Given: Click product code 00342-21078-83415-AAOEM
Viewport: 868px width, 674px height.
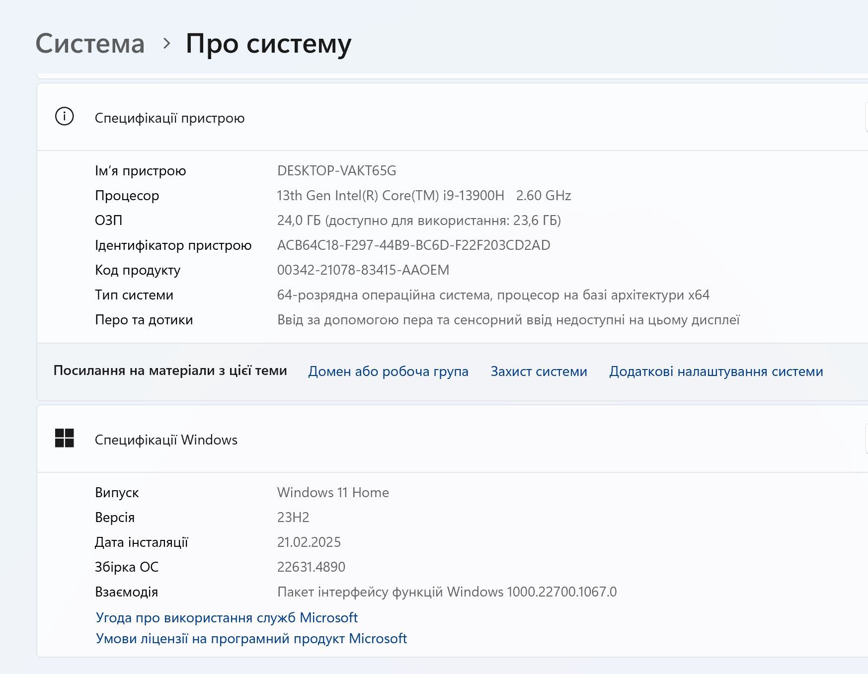Looking at the screenshot, I should 363,270.
